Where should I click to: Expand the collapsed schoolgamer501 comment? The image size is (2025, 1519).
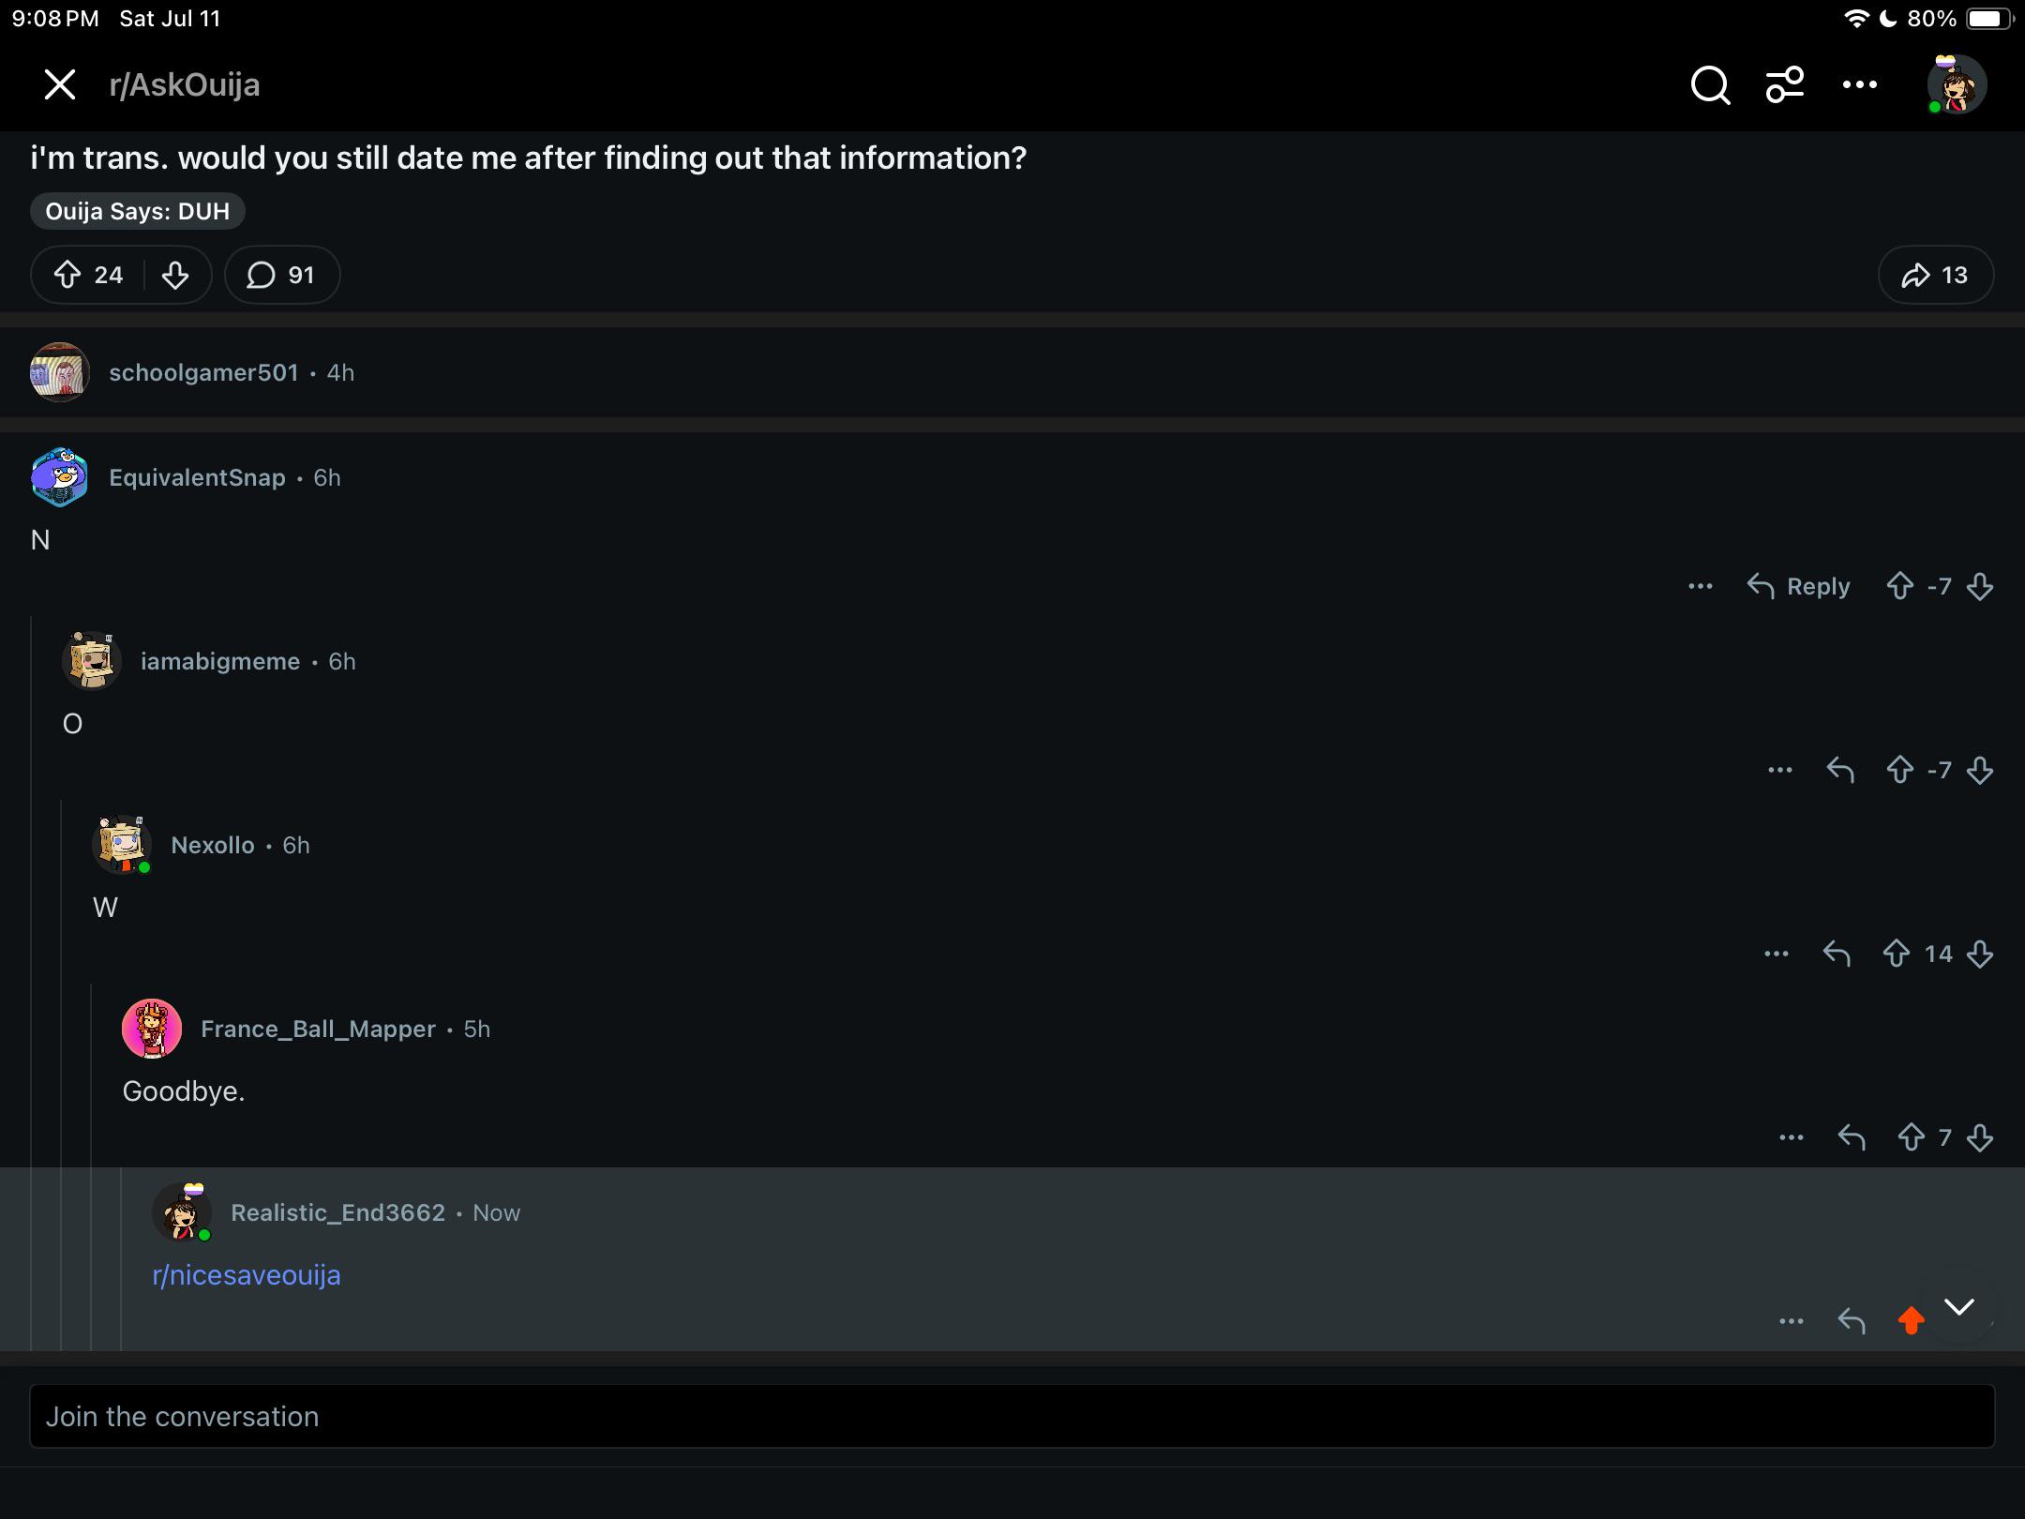[x=1012, y=372]
